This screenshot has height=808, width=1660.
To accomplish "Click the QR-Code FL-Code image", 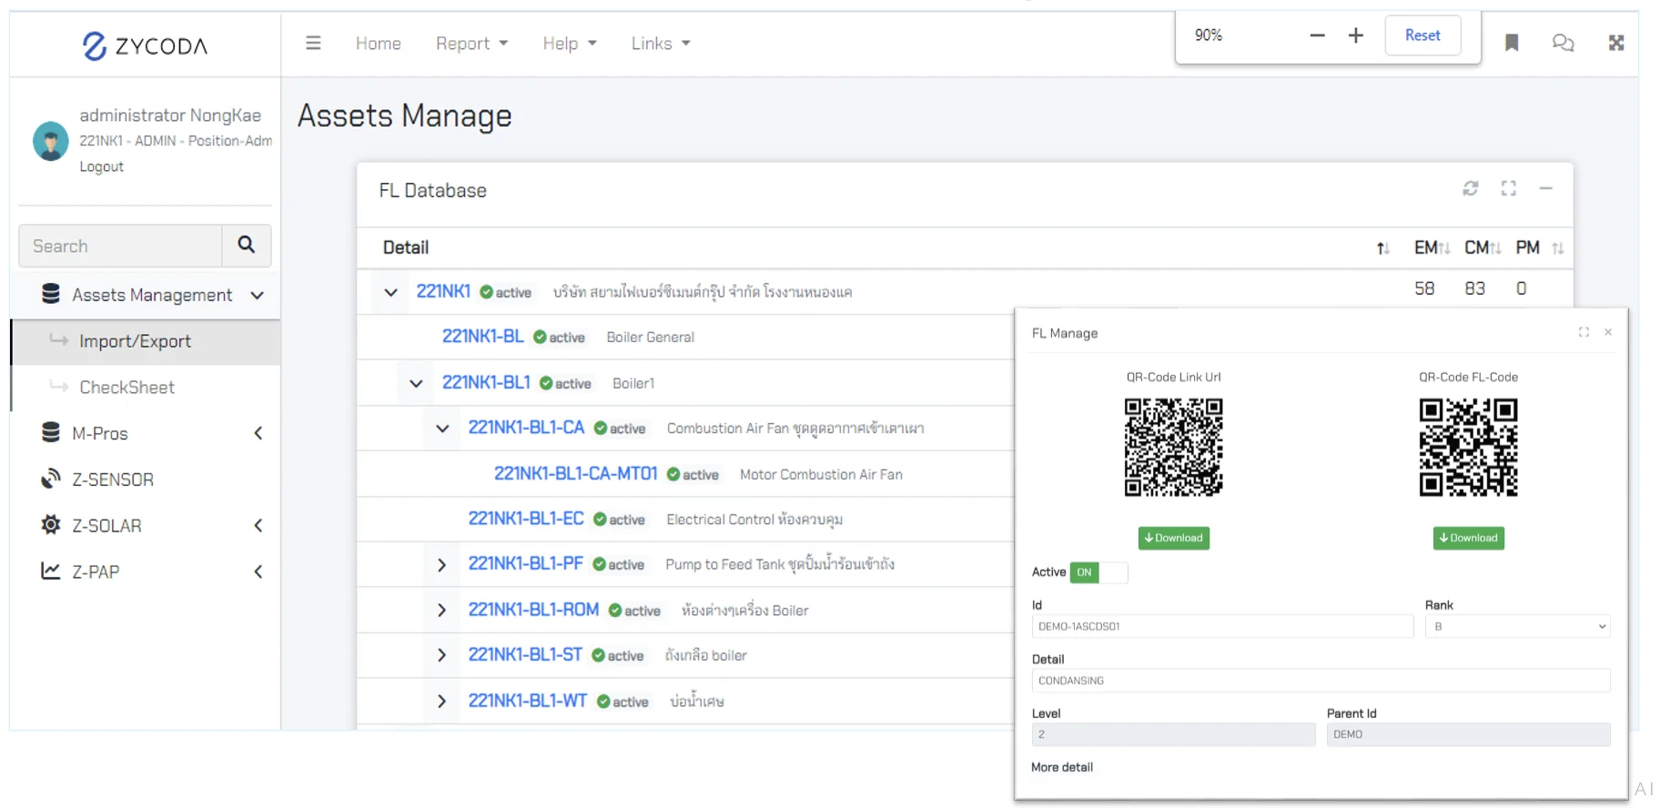I will click(1468, 447).
